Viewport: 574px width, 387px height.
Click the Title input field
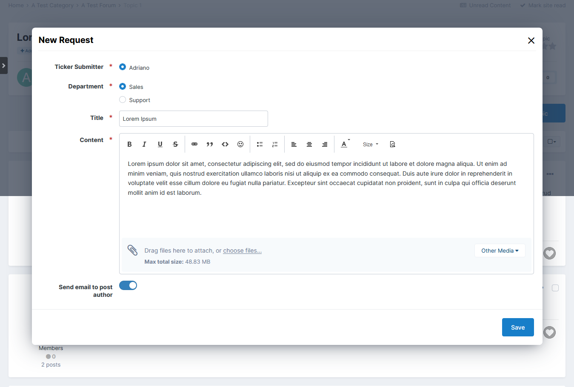point(193,119)
